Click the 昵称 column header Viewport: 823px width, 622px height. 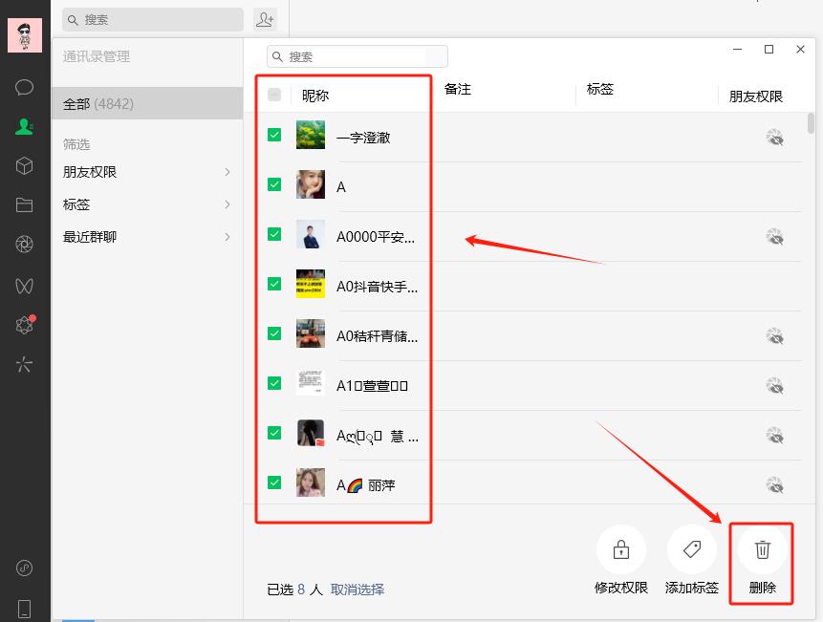[x=315, y=96]
